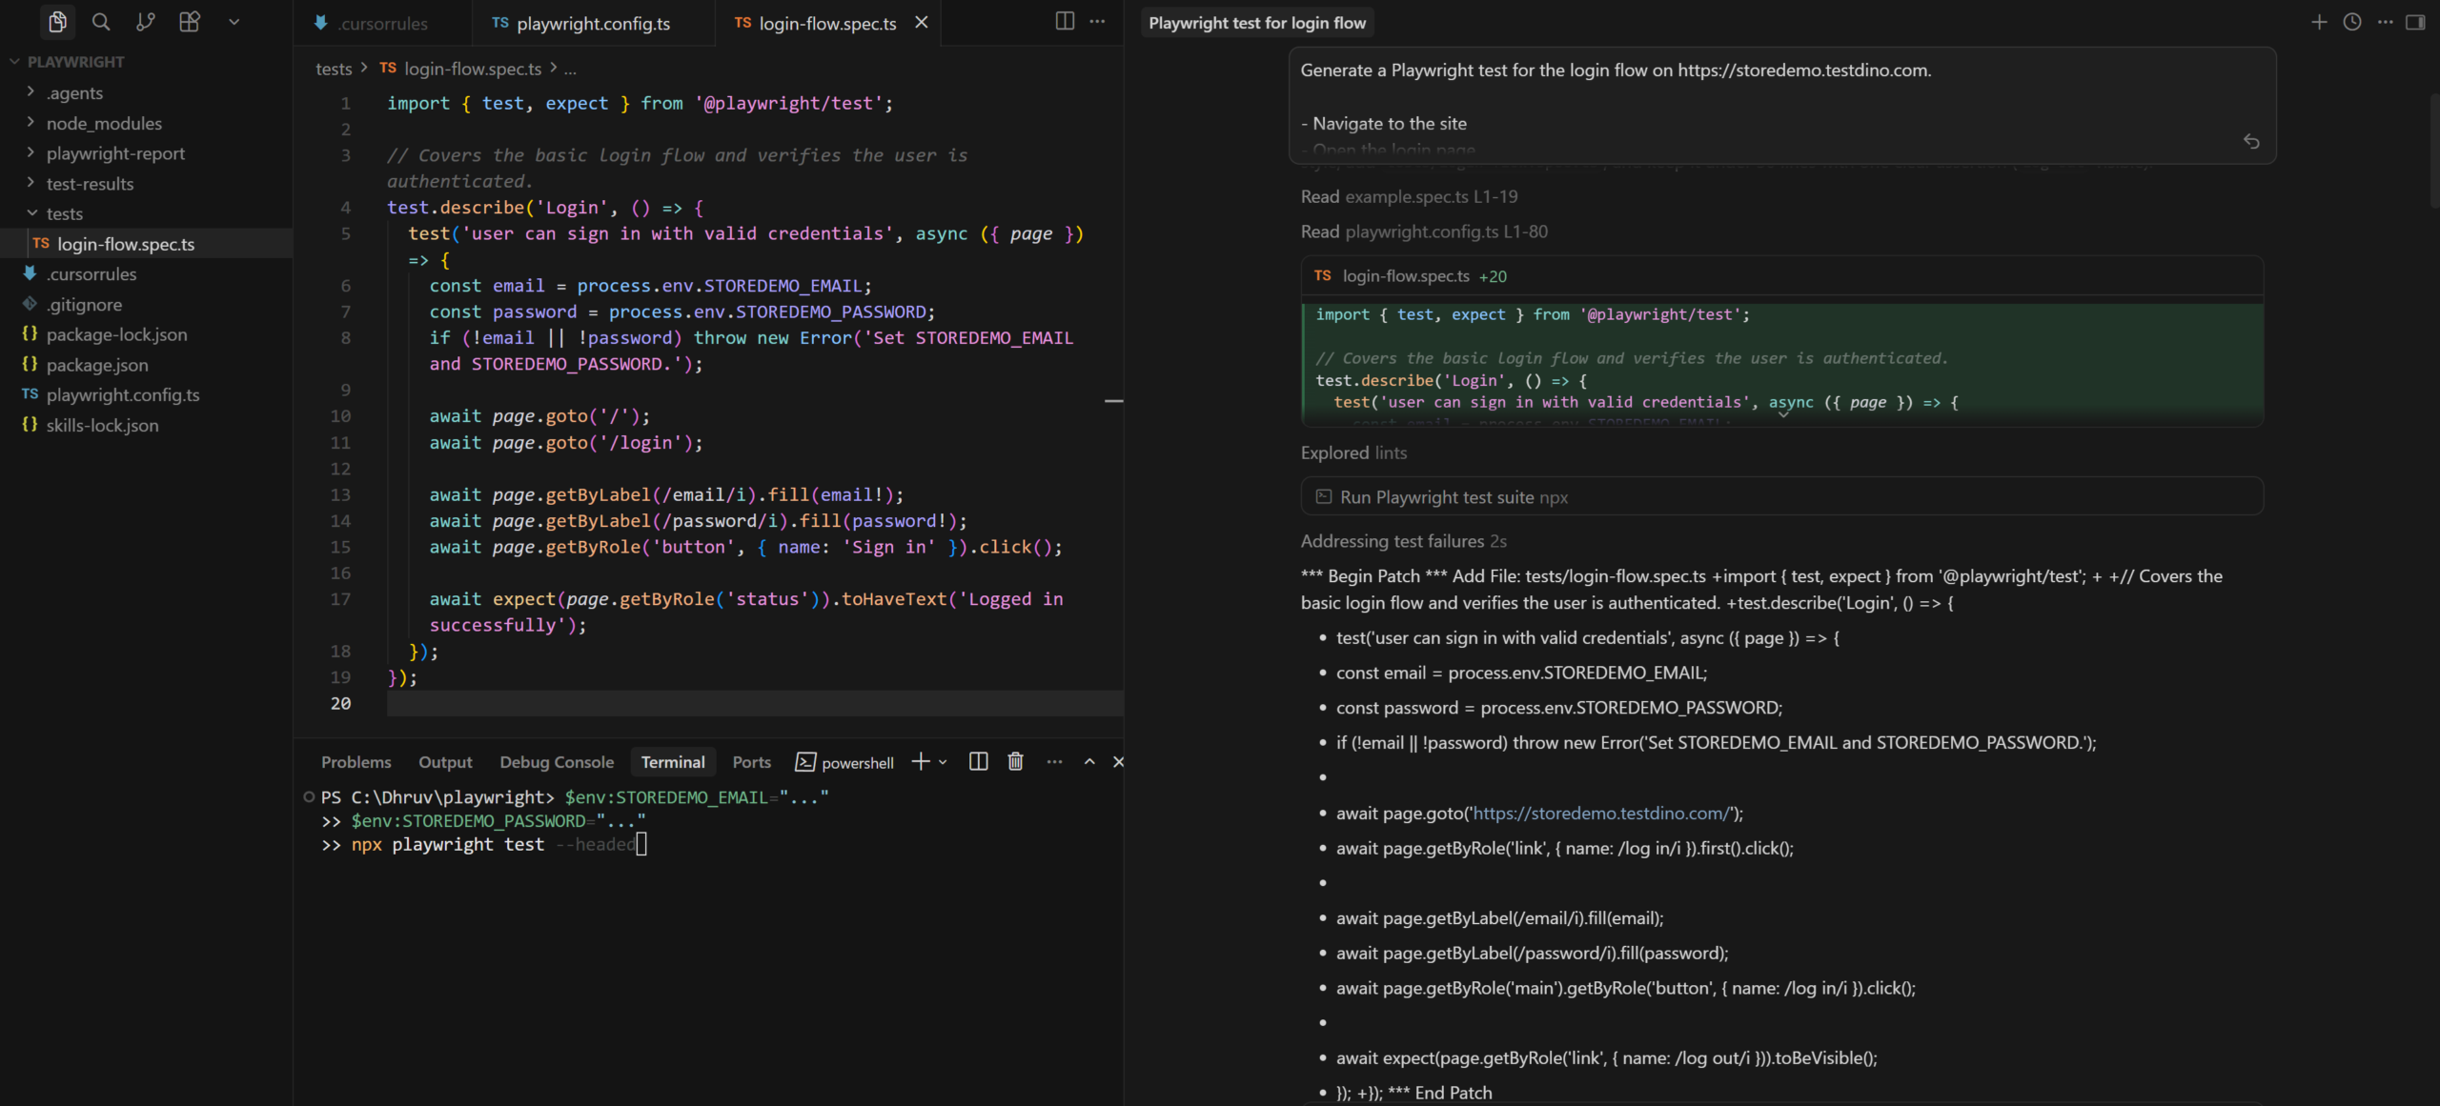Open storedemo.testdino.com link in chat

click(x=1599, y=813)
